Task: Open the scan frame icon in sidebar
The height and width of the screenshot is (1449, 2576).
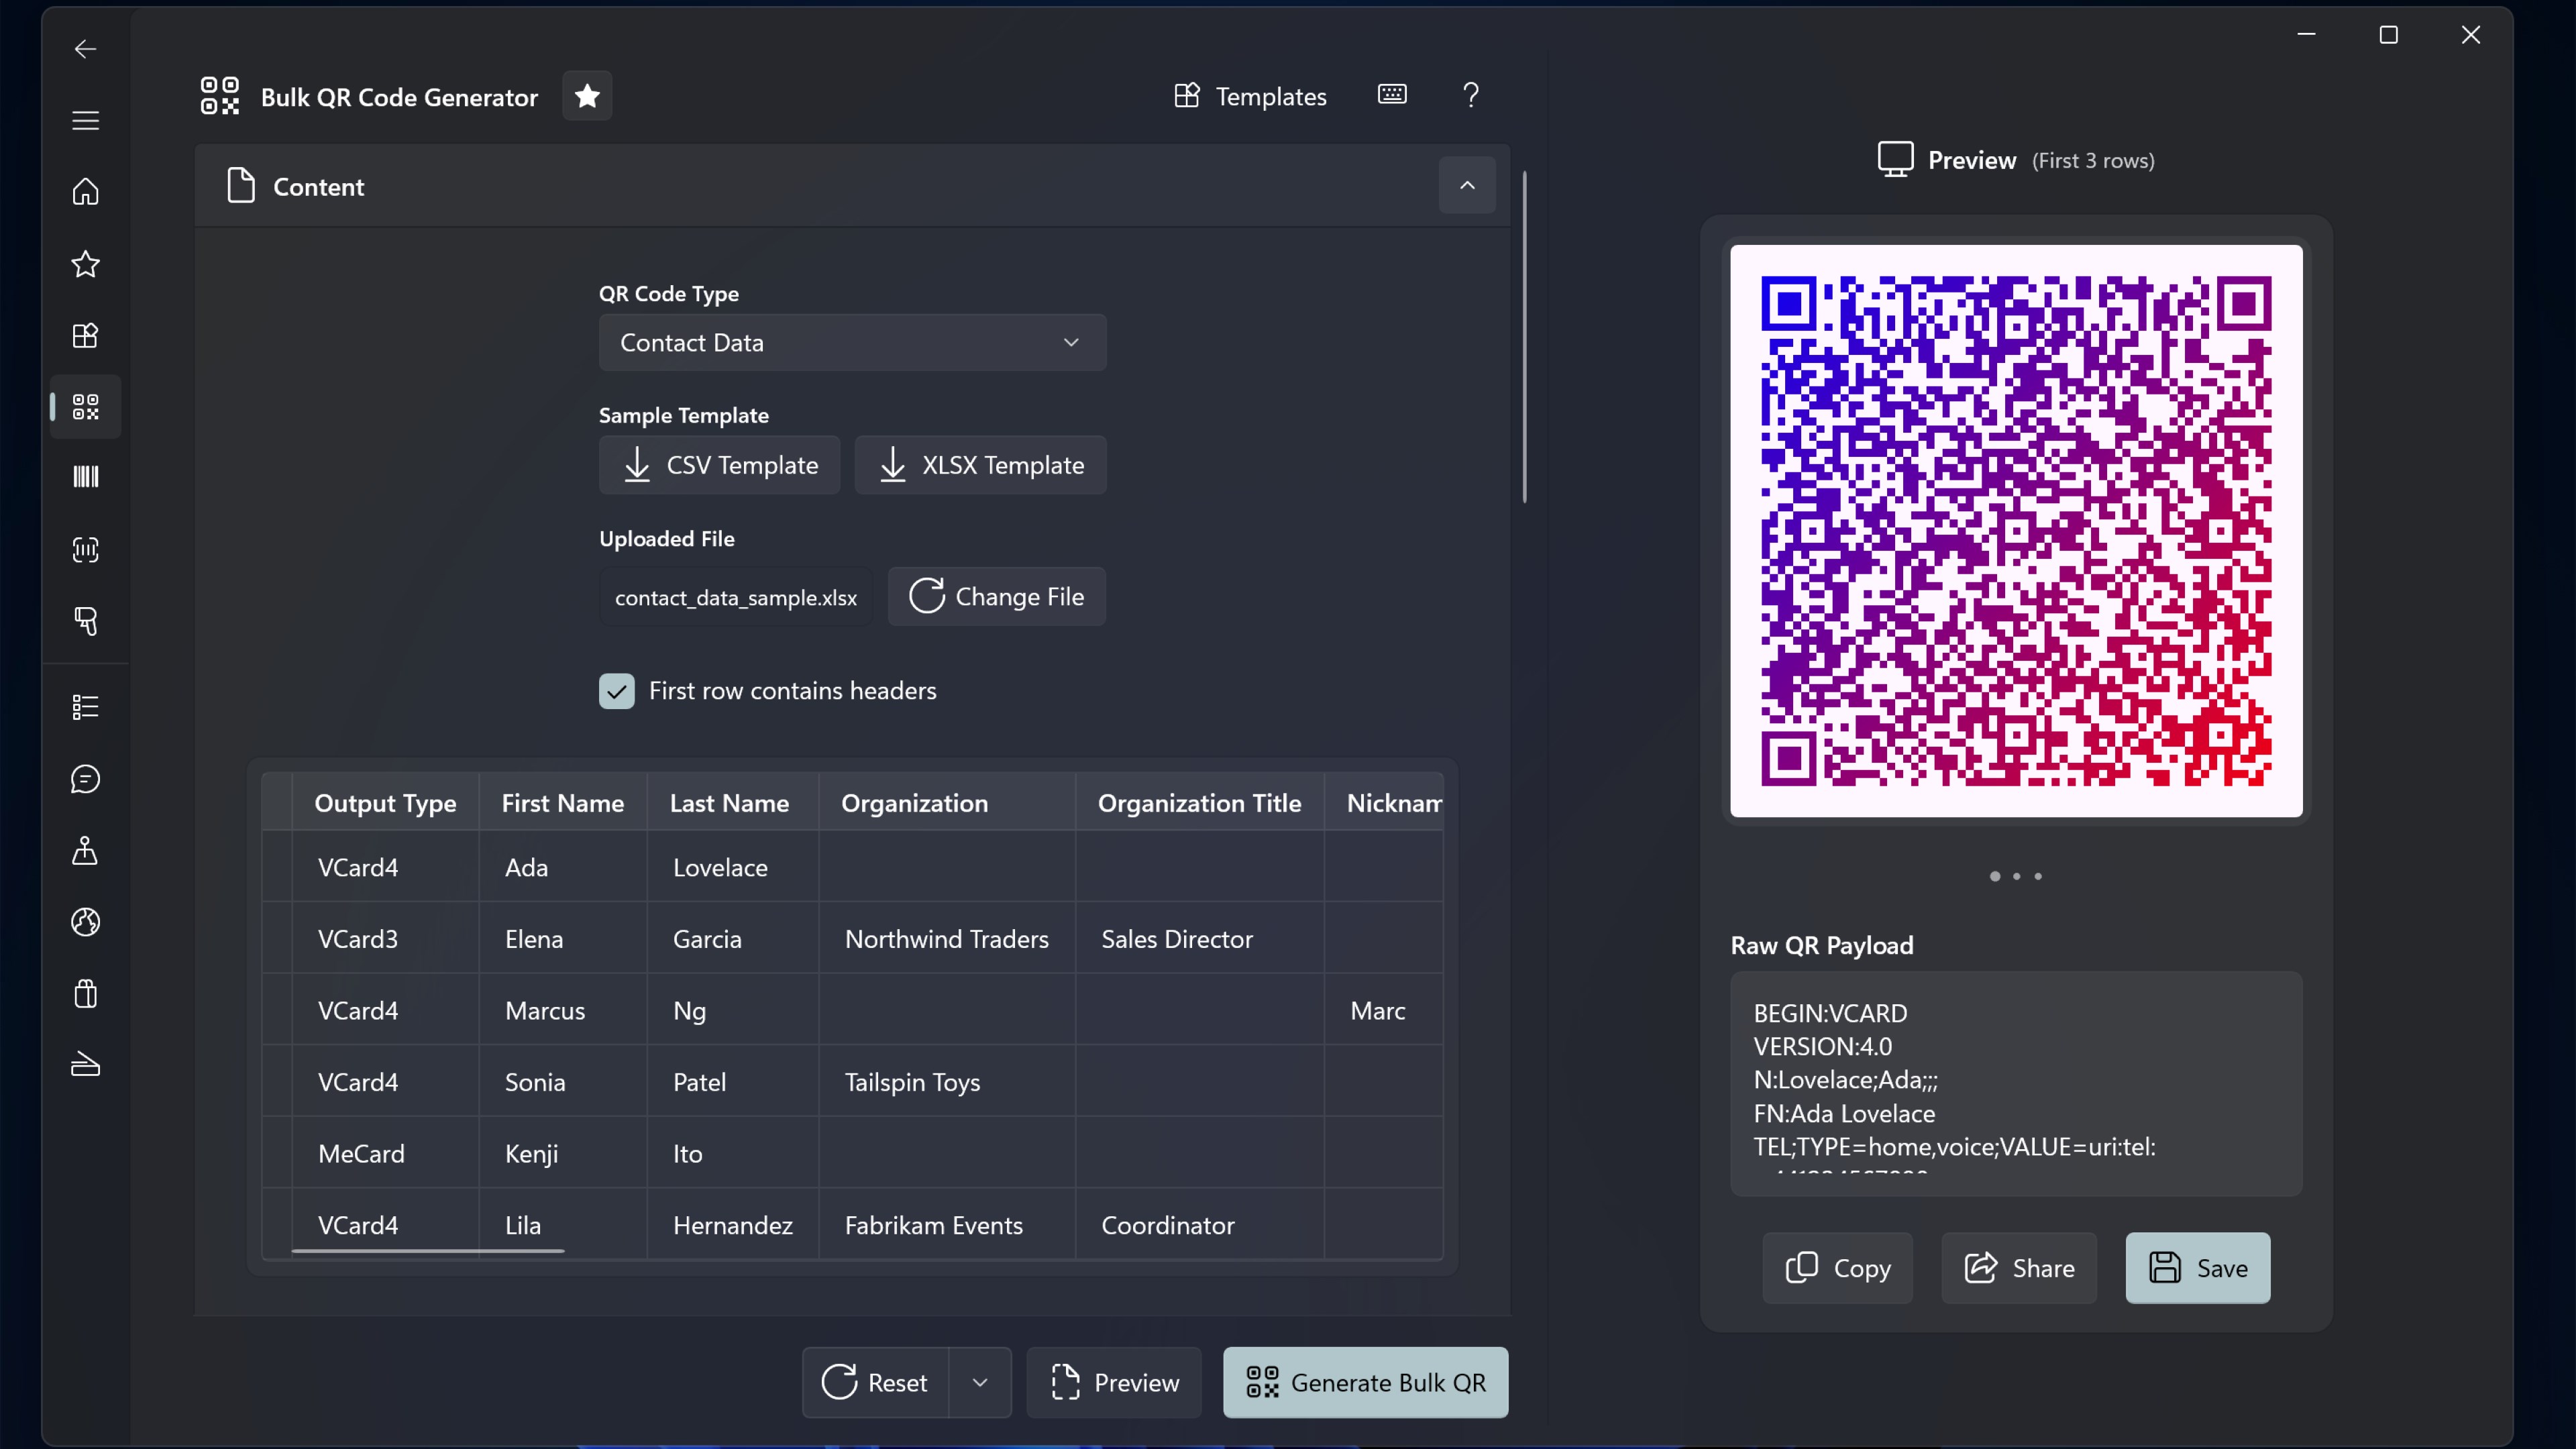Action: 85,549
